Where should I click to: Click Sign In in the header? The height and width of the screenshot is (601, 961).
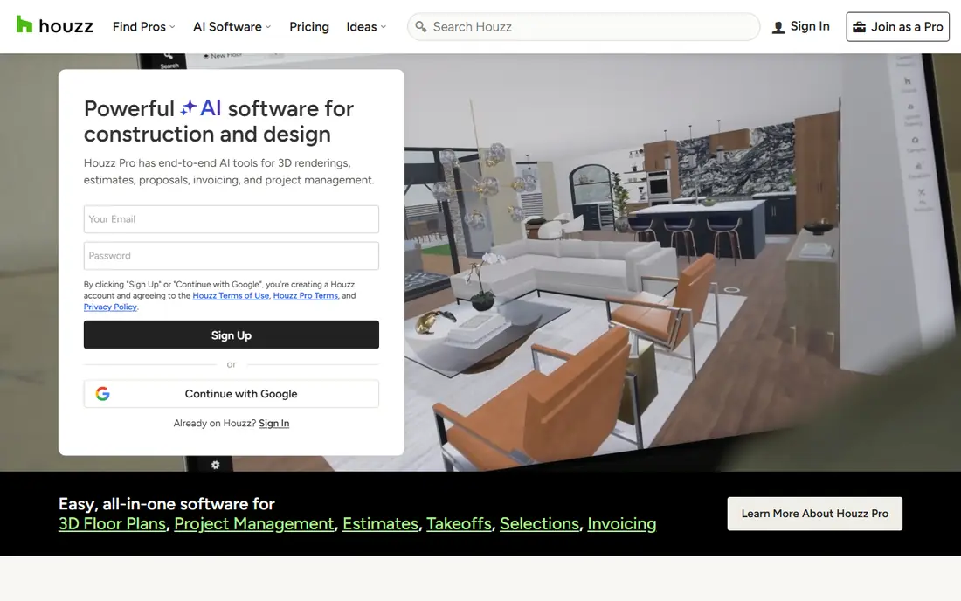coord(801,26)
